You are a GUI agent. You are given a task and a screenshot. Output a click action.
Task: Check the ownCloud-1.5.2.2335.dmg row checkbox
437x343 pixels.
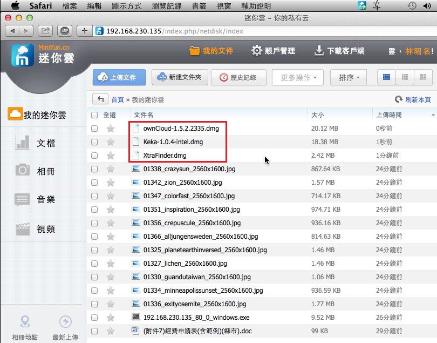coord(94,129)
